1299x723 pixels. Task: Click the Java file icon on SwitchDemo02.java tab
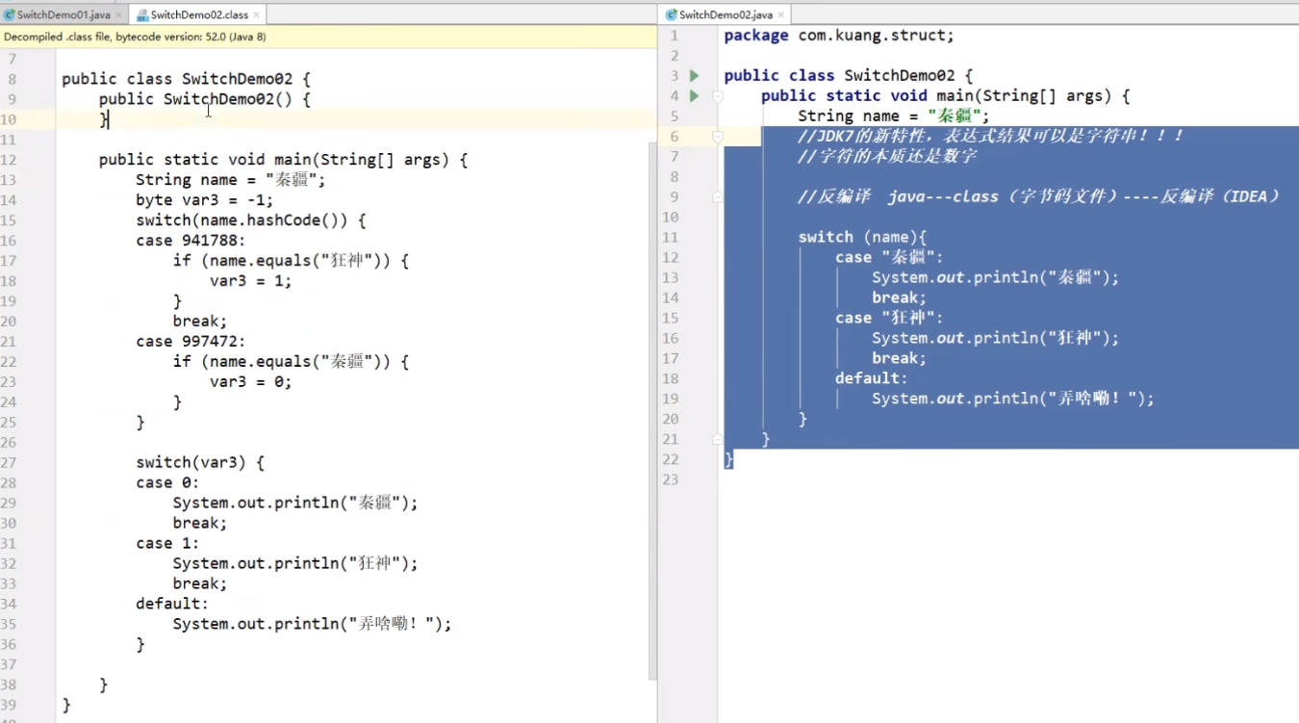tap(671, 14)
